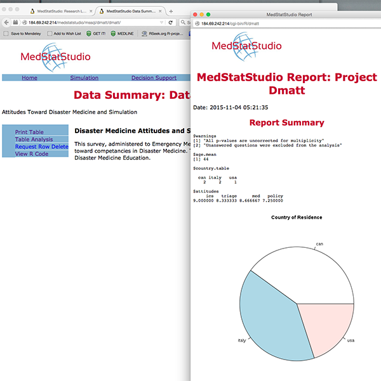Open the Simulation navigation link

[x=84, y=78]
